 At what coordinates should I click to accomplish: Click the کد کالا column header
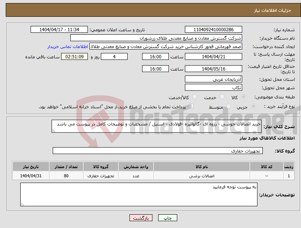(x=267, y=167)
